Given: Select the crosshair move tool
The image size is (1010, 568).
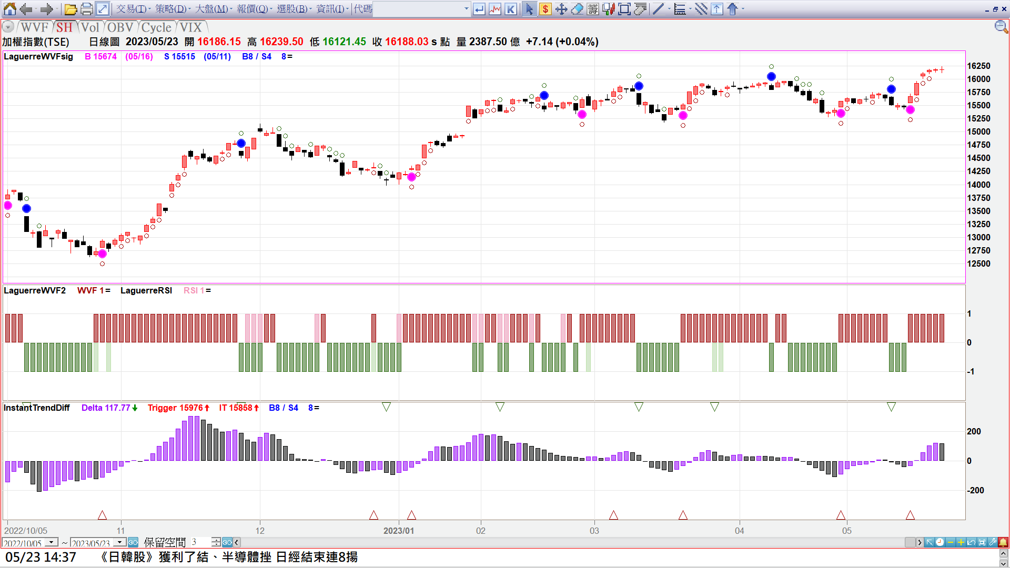Looking at the screenshot, I should (x=561, y=9).
